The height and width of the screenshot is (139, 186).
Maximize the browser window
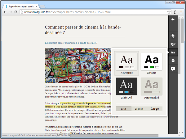tap(173, 2)
